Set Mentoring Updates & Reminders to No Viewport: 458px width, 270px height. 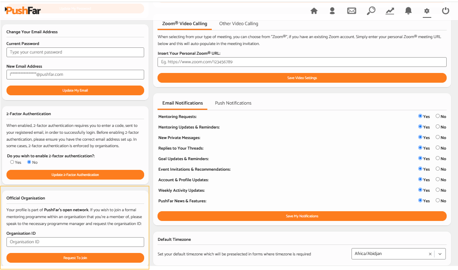(438, 126)
